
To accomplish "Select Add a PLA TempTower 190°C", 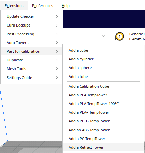I will [103, 104].
